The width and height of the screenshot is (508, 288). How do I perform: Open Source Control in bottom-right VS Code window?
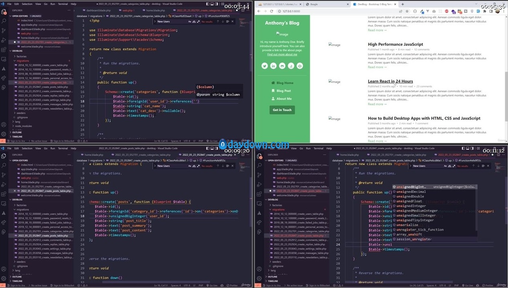pyautogui.click(x=259, y=174)
